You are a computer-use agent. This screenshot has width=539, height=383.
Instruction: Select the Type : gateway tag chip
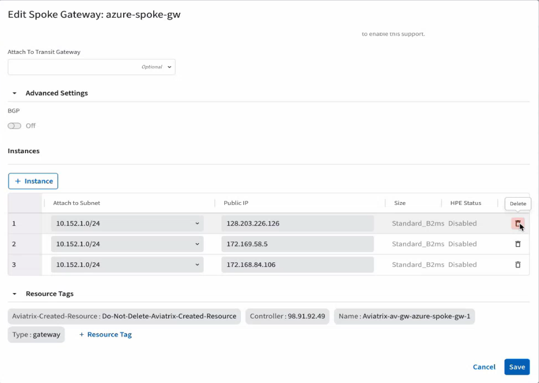tap(36, 335)
